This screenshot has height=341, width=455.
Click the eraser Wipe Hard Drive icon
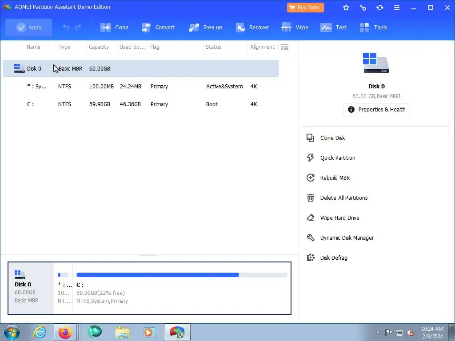click(311, 218)
